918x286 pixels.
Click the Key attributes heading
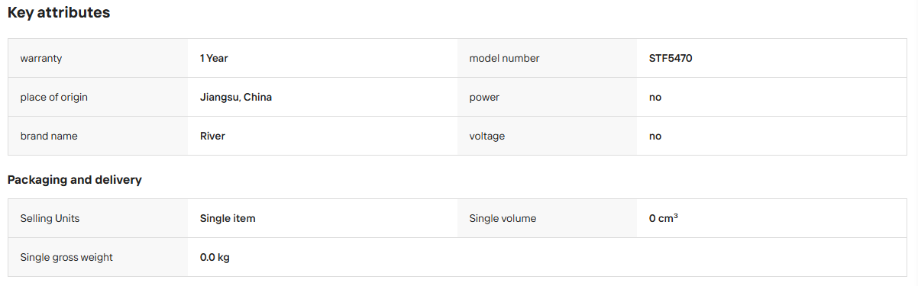coord(59,13)
